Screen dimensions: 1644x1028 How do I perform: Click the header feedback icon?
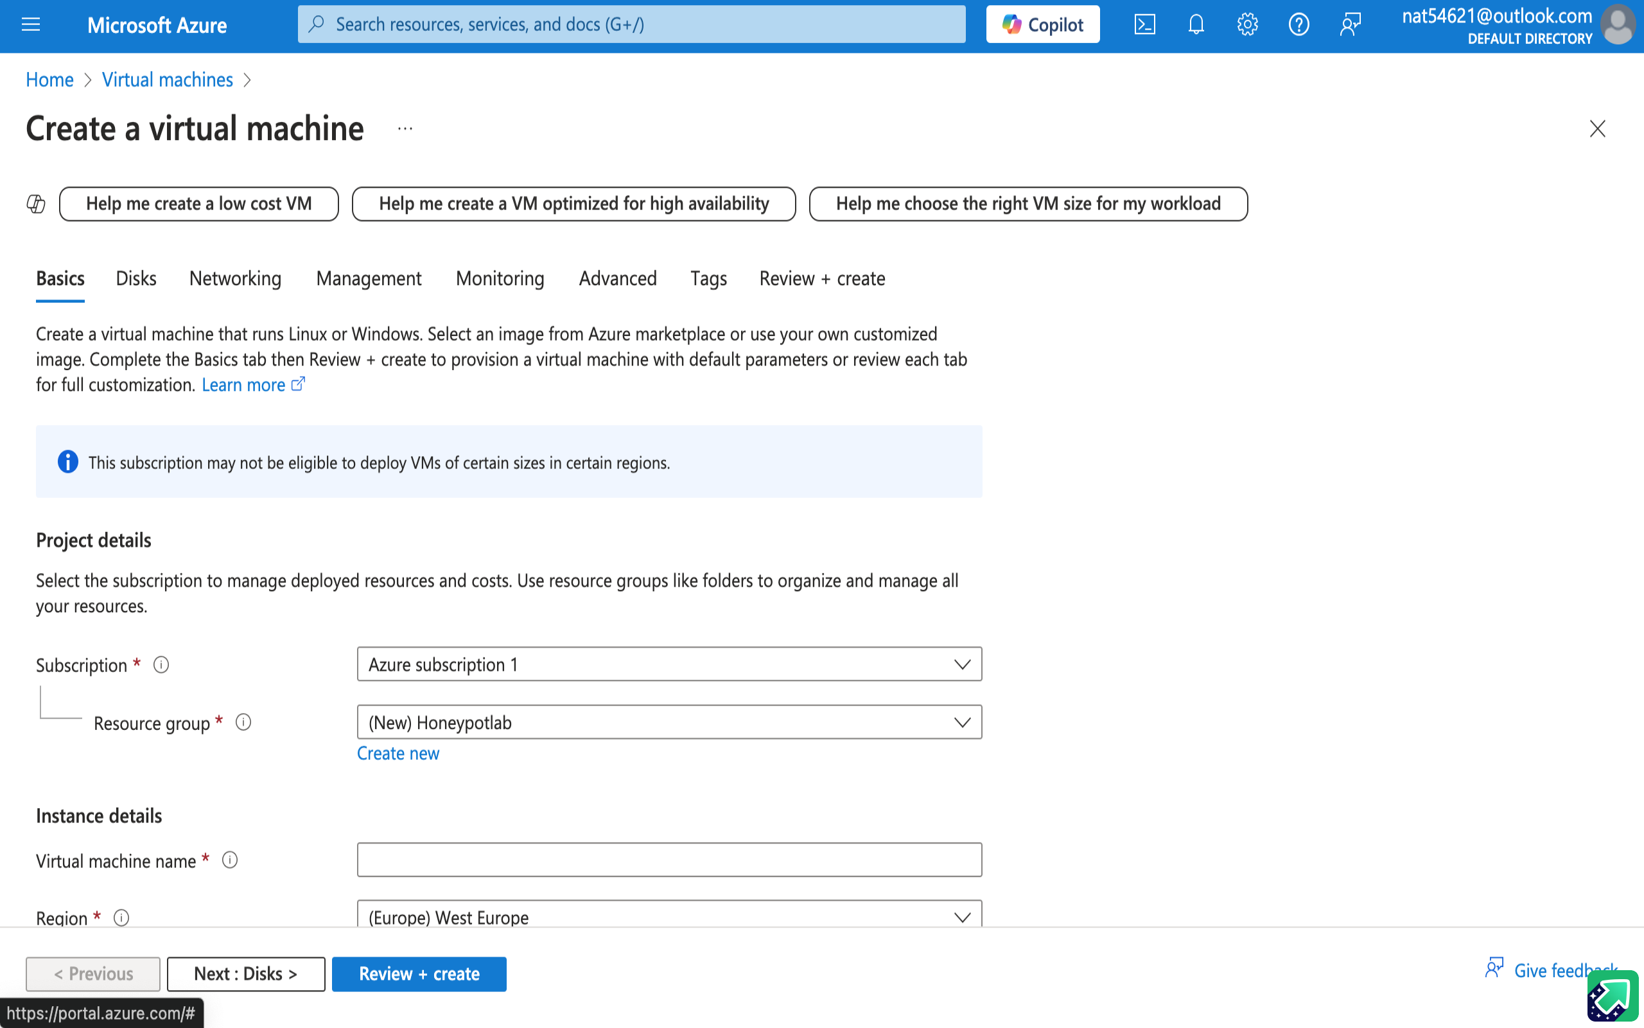click(1350, 25)
